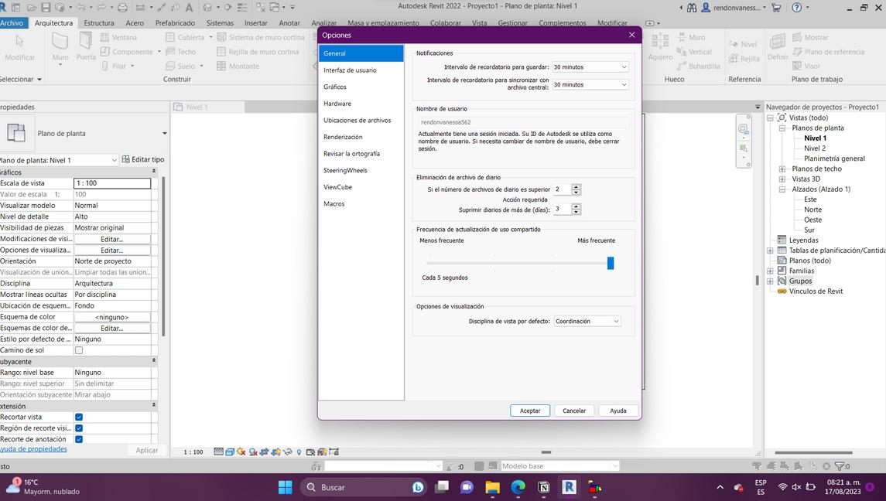Click the Escala de vista 1:100 field

(112, 183)
